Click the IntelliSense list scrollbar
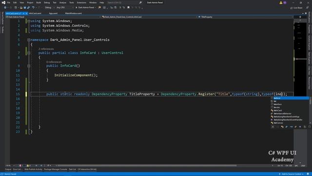The width and height of the screenshot is (312, 176). click(x=311, y=110)
